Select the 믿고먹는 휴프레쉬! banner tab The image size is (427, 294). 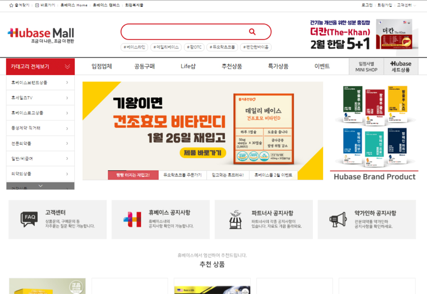228,175
